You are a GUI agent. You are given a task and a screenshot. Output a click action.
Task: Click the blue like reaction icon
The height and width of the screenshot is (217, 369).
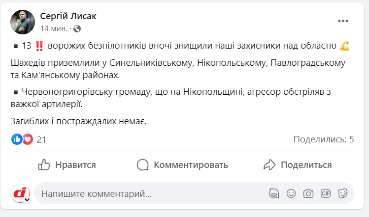17,139
